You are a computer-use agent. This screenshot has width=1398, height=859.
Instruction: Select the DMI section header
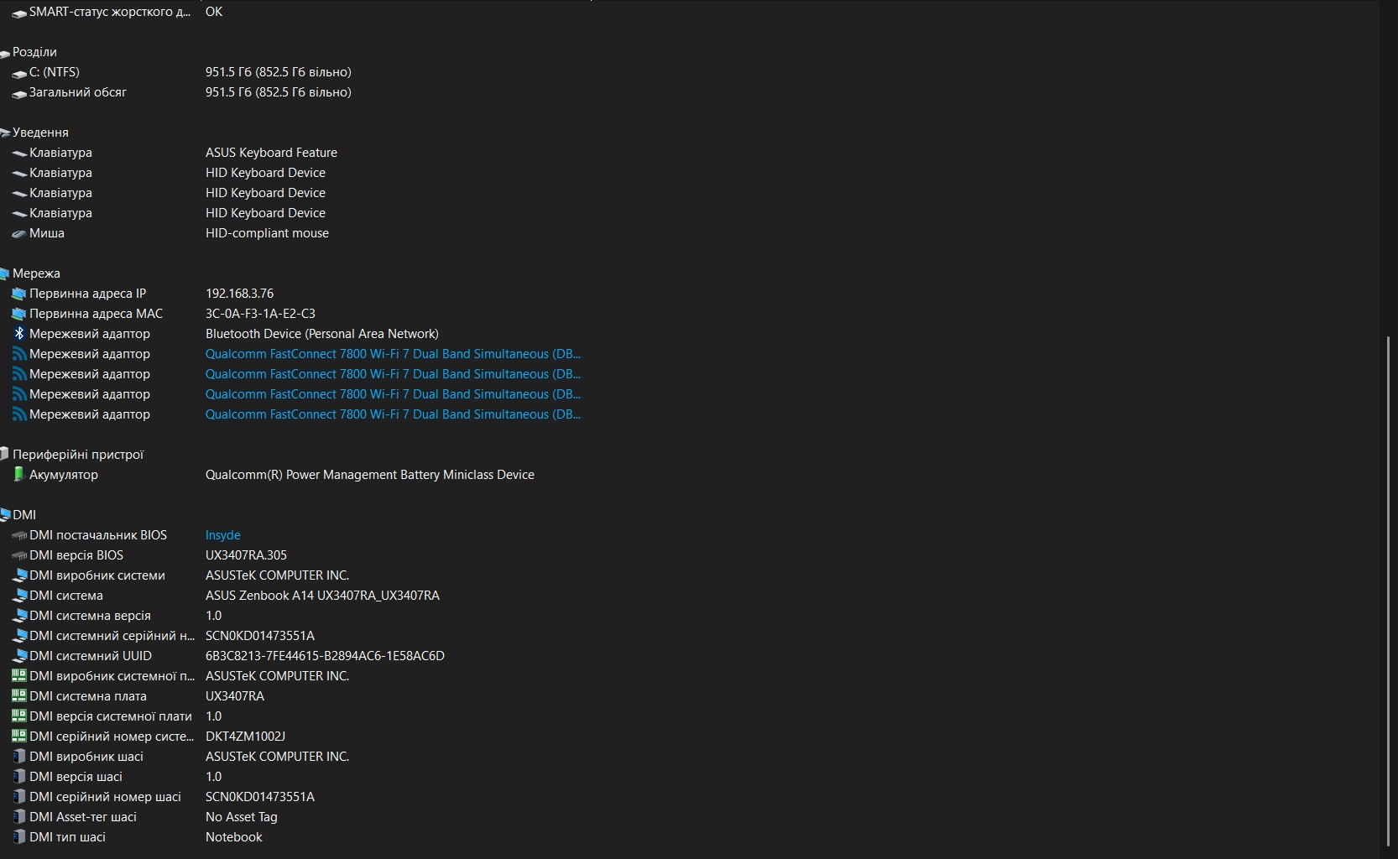(24, 515)
